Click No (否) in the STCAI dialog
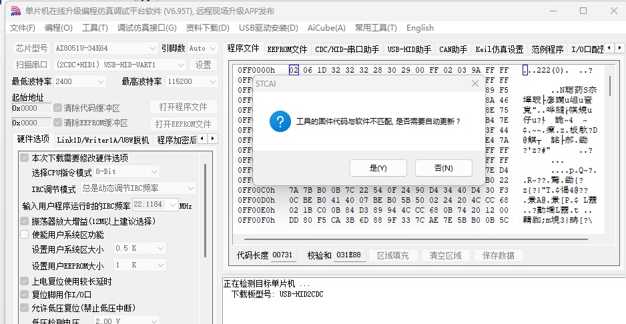 444,168
